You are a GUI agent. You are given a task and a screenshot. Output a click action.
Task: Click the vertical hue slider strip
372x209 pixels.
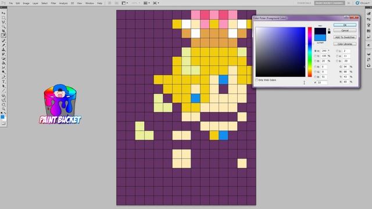click(x=310, y=52)
